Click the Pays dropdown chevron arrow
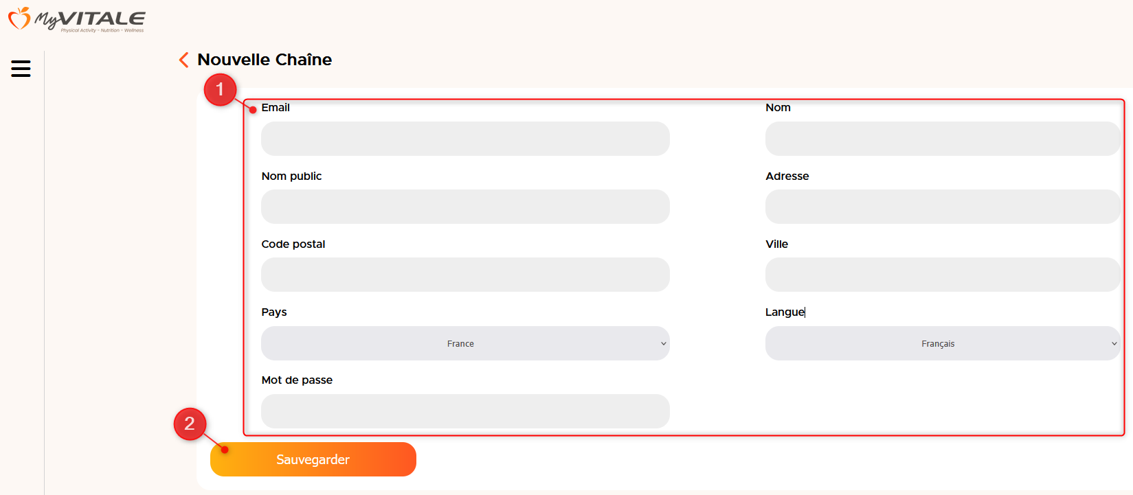 click(x=663, y=344)
